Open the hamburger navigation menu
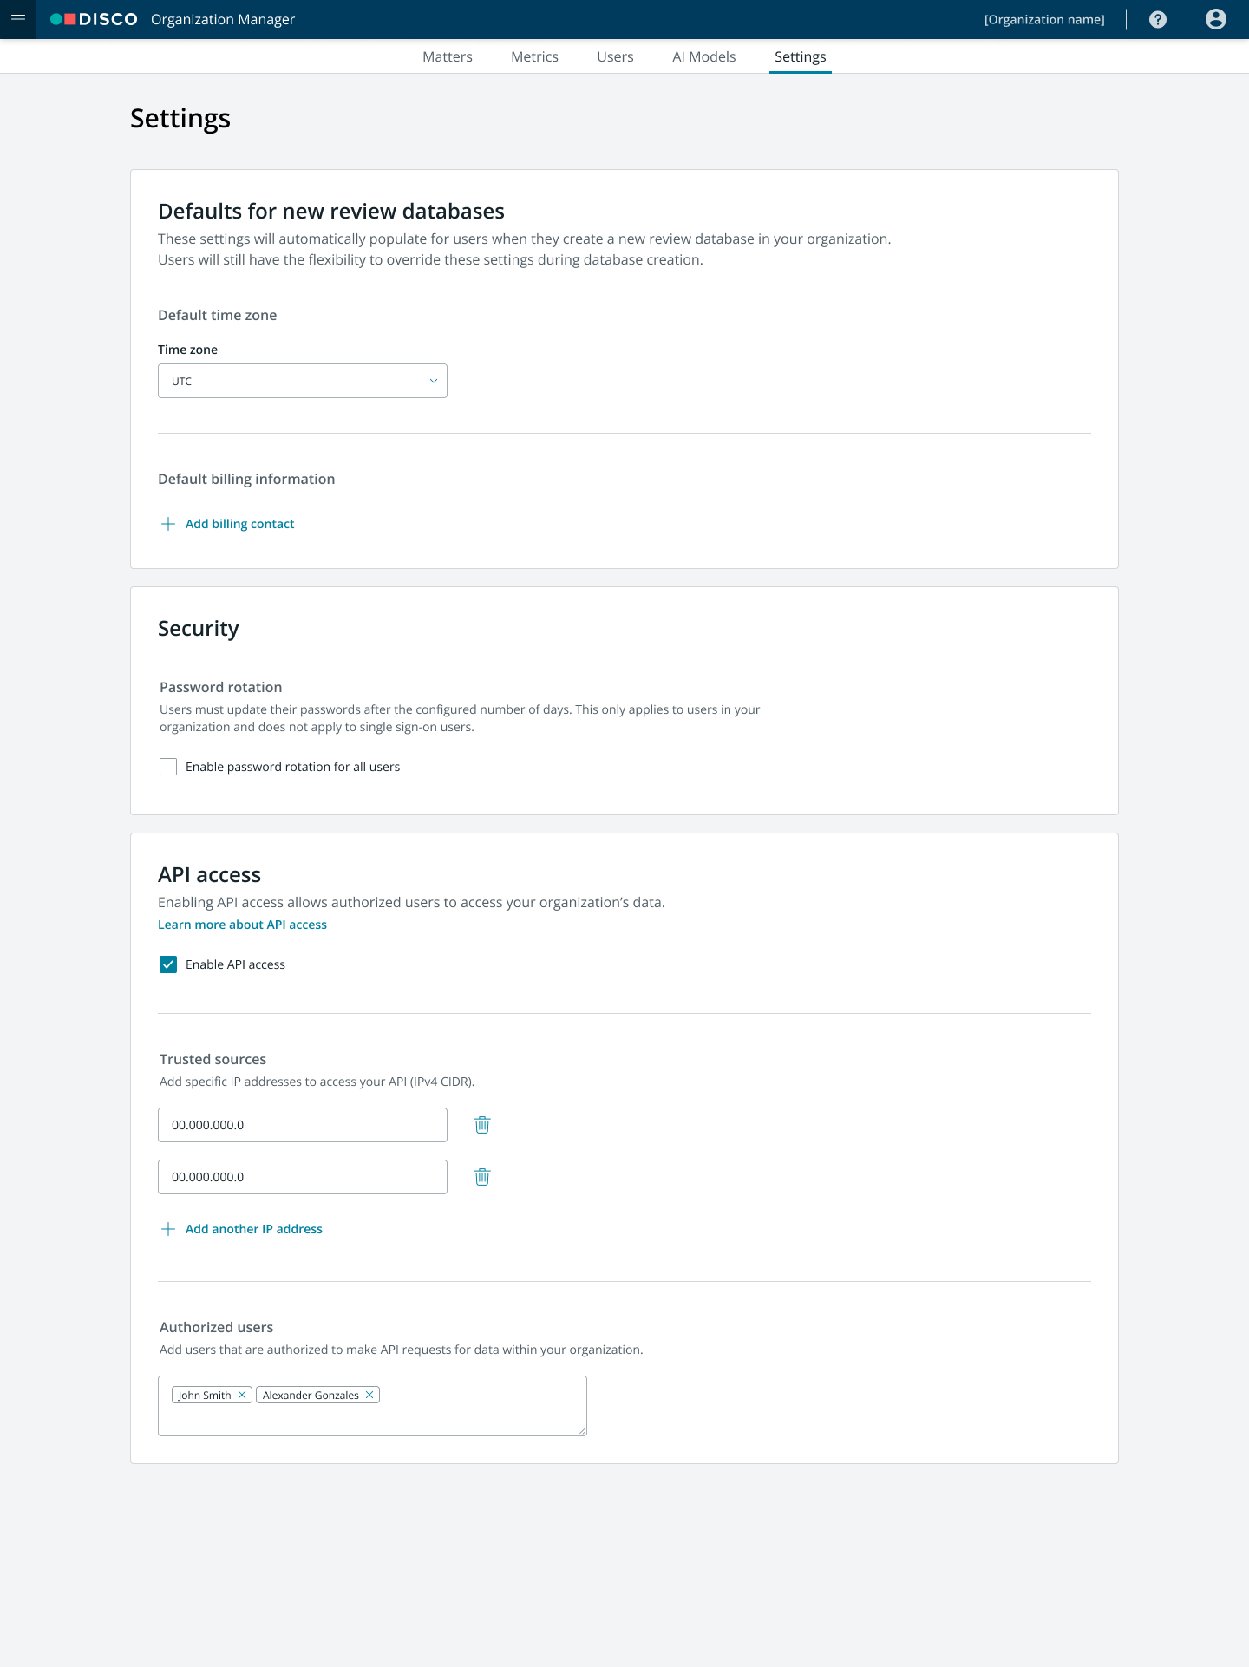 tap(18, 19)
